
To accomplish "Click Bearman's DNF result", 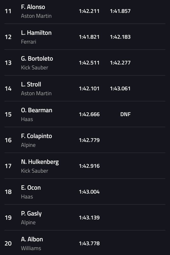I will [125, 114].
